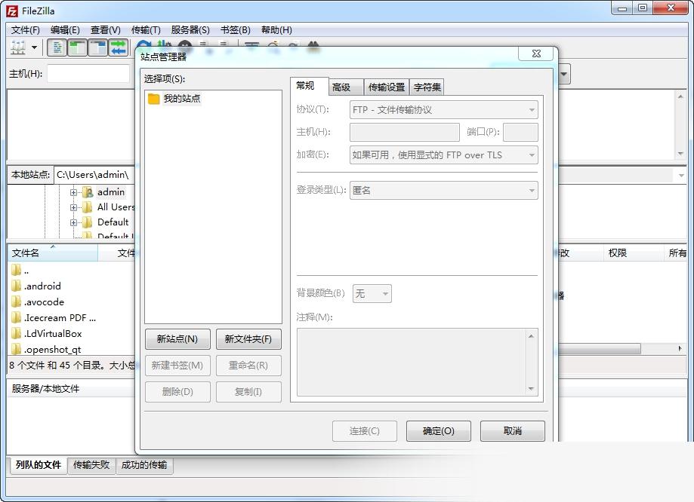Image resolution: width=694 pixels, height=502 pixels.
Task: Click the 删除(D) button
Action: tap(177, 392)
